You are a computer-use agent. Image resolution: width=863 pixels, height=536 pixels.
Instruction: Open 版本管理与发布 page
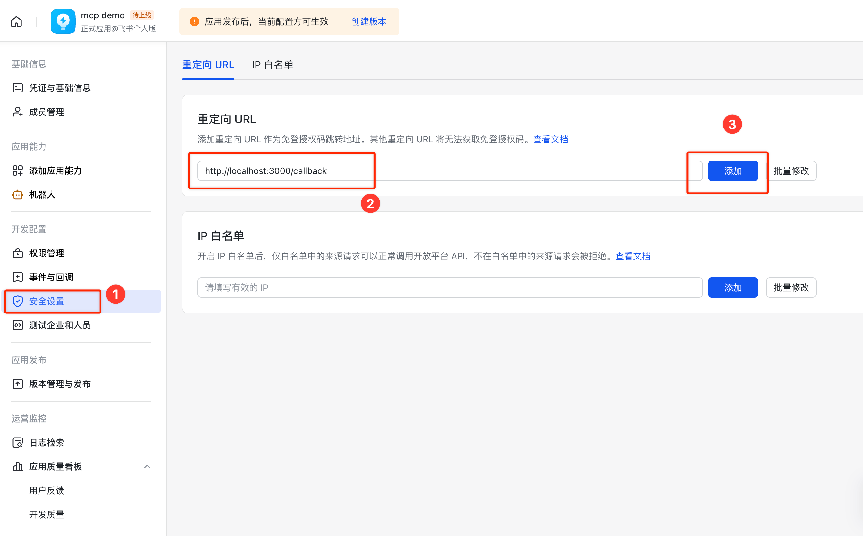60,384
